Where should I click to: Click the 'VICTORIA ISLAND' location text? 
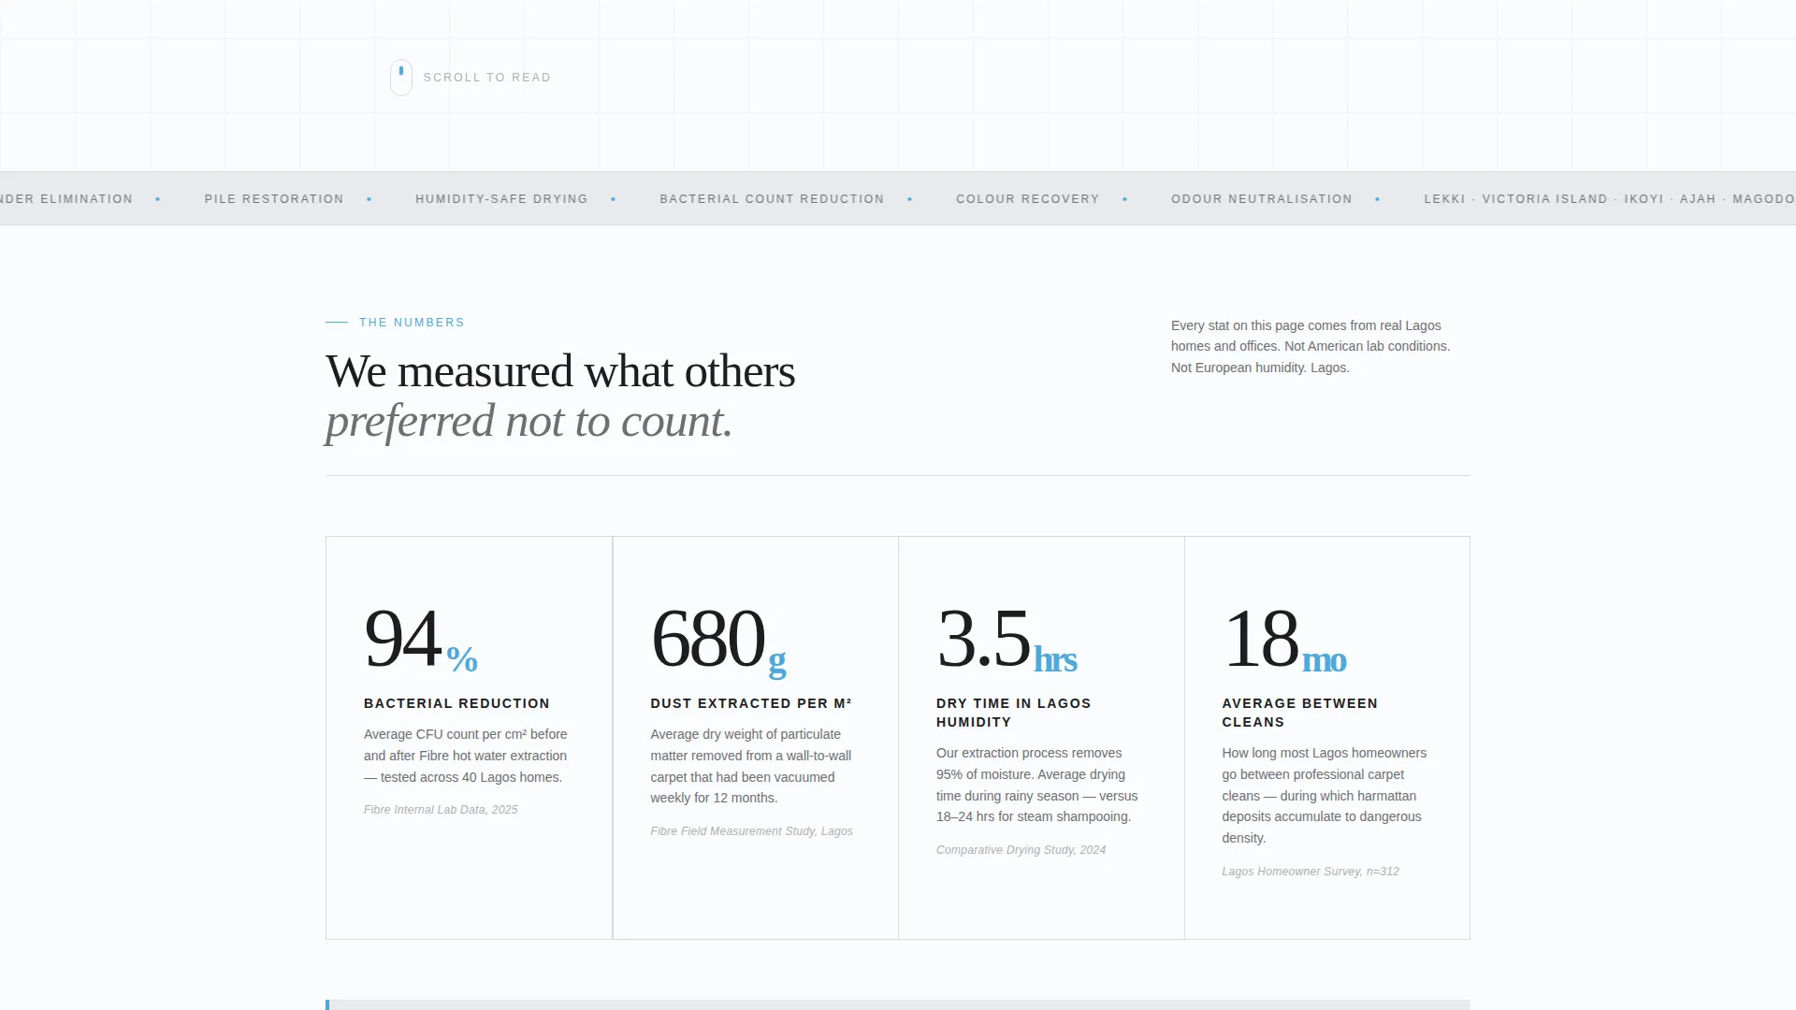click(x=1544, y=199)
